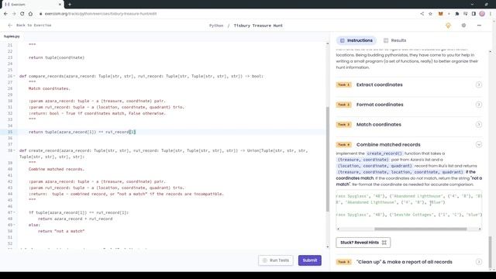Screen dimensions: 496x279
Task: Click the expand icon on Reveal Hints button
Action: tap(384, 243)
